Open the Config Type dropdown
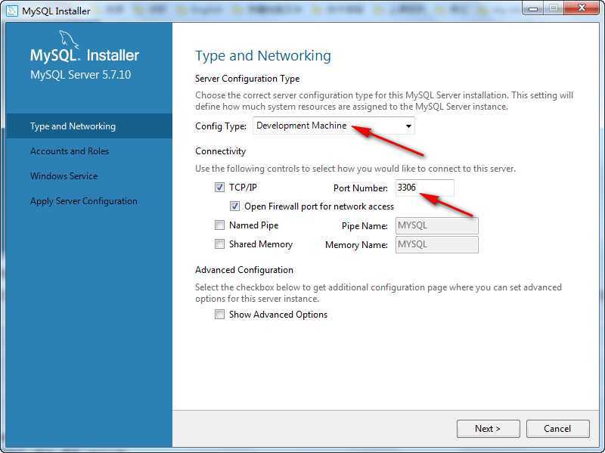The image size is (605, 453). 334,126
